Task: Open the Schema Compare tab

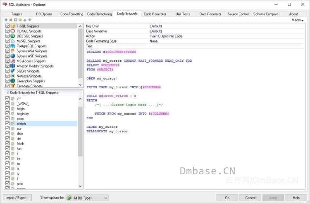Action: [266, 14]
